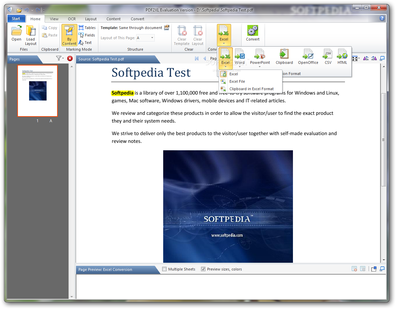Click the open preview externally icon
The height and width of the screenshot is (309, 396).
click(374, 269)
